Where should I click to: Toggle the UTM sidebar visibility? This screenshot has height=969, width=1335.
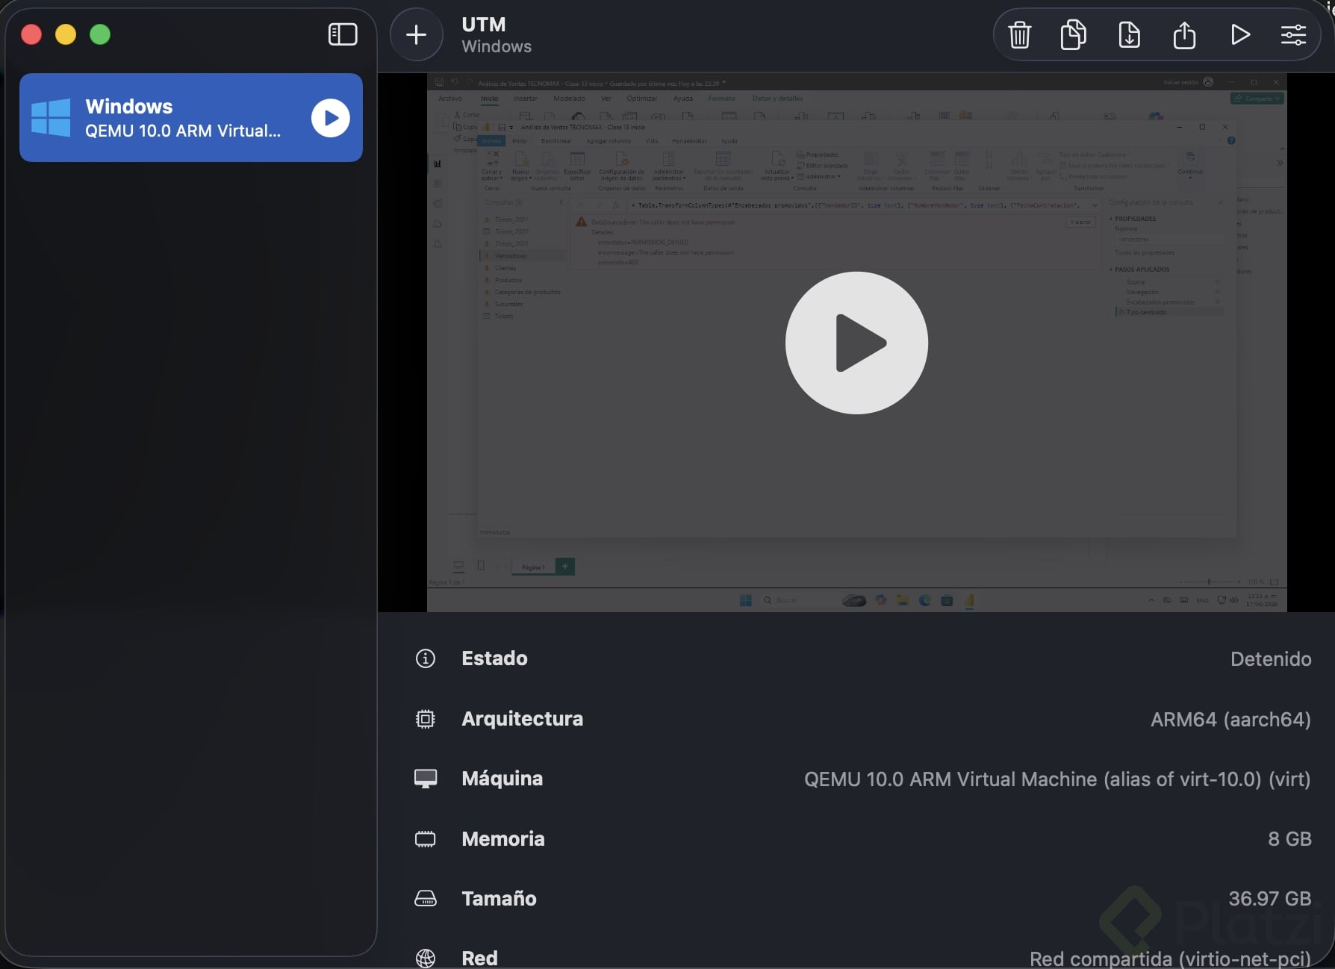[343, 34]
